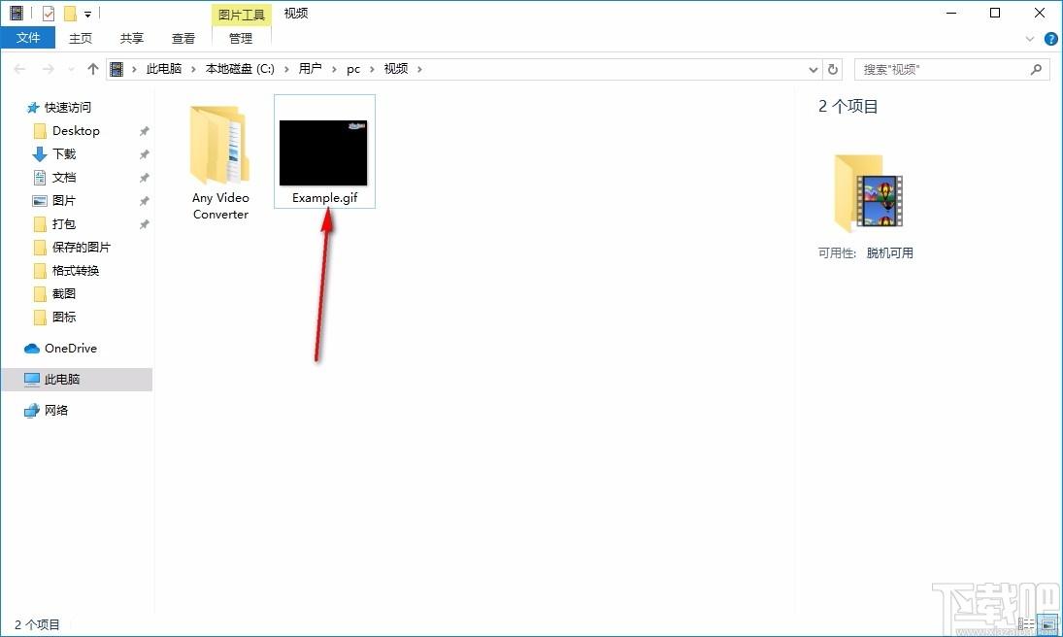Switch to the 共享 ribbon tab
Viewport: 1063px width, 637px height.
tap(131, 38)
